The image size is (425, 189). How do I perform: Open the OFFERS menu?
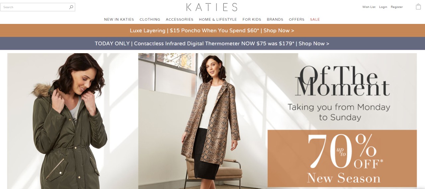pyautogui.click(x=297, y=20)
